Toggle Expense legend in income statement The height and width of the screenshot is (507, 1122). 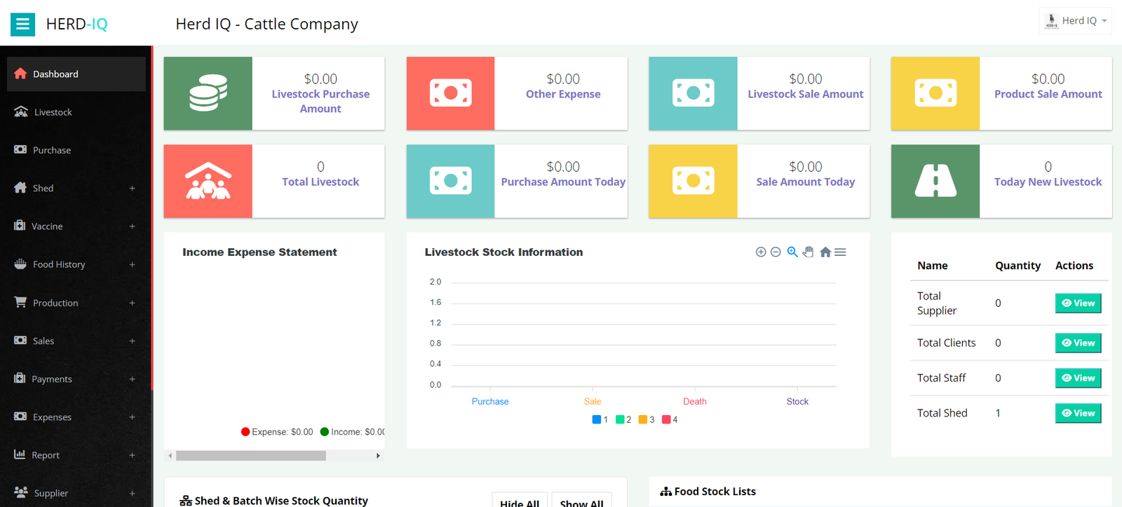pyautogui.click(x=277, y=432)
